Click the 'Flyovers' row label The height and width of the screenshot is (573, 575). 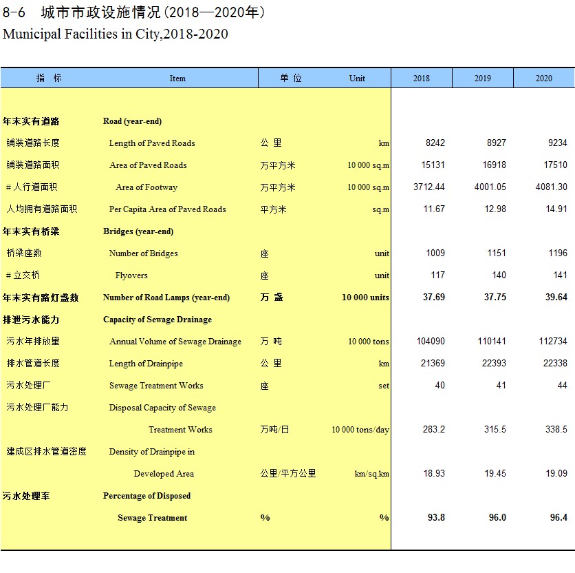(131, 275)
